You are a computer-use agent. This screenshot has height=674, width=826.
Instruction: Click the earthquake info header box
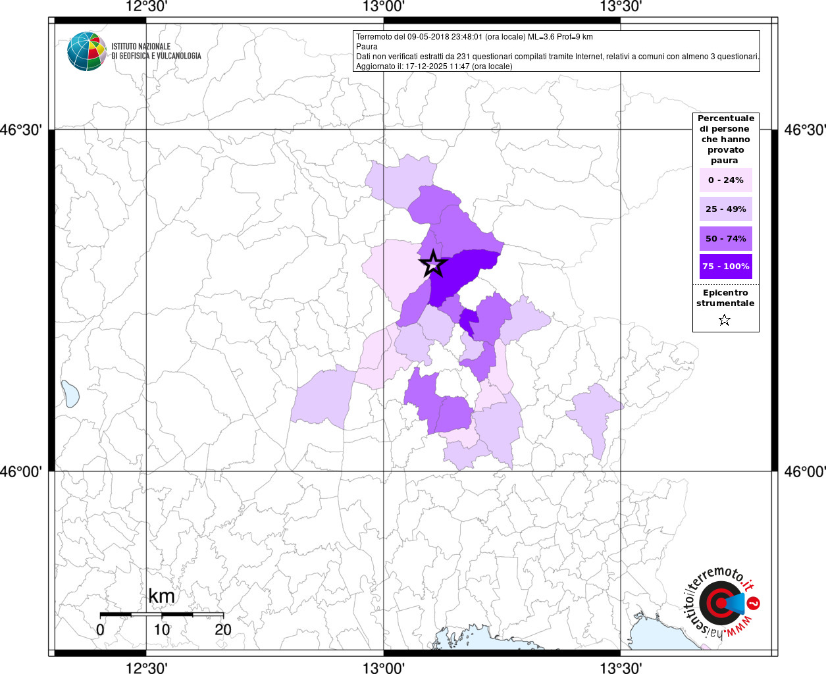click(557, 51)
